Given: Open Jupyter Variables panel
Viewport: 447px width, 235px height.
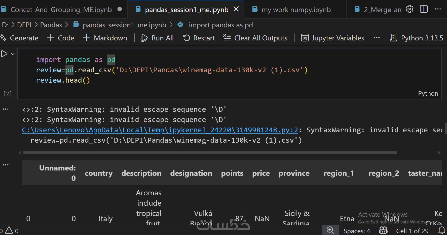Looking at the screenshot, I should tap(332, 38).
